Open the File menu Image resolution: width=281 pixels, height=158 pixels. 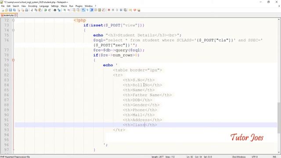pyautogui.click(x=3, y=6)
